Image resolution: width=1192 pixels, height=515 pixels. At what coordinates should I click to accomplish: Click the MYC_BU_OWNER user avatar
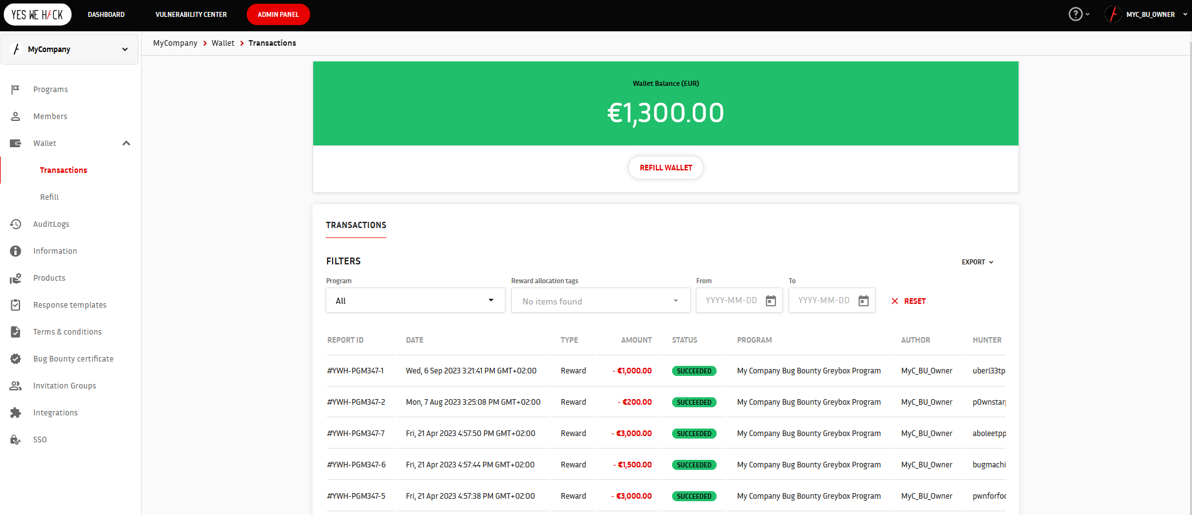tap(1113, 14)
